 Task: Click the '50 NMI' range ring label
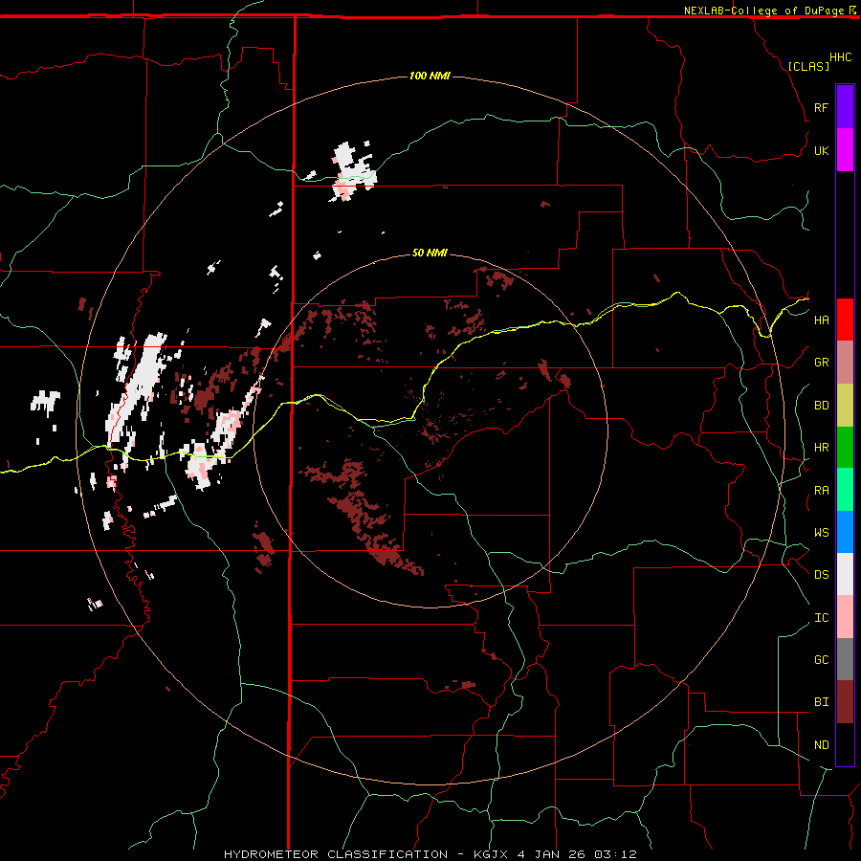(x=430, y=253)
